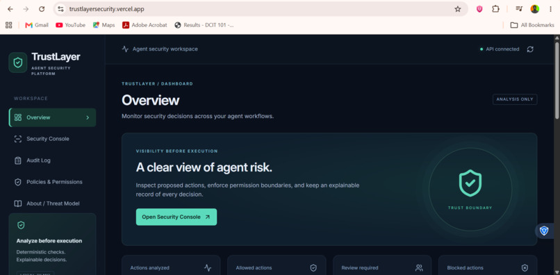The image size is (560, 275).
Task: Open the Chrome three-dot menu
Action: pos(550,9)
